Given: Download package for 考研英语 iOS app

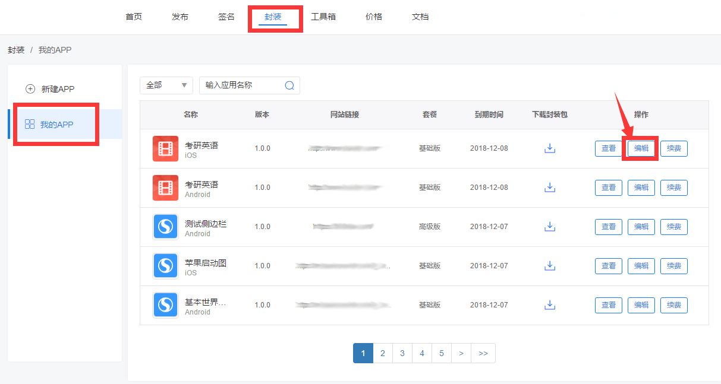Looking at the screenshot, I should pos(550,148).
